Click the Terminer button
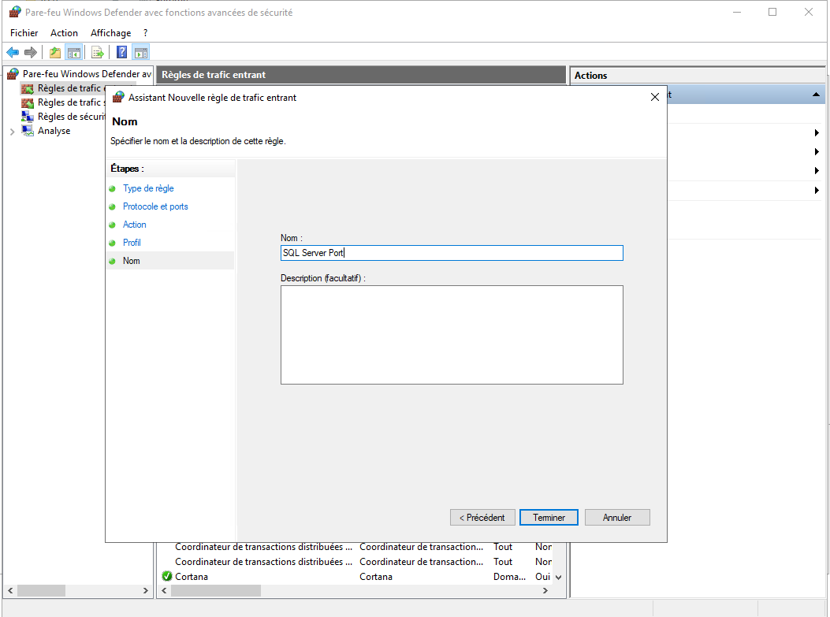 pyautogui.click(x=549, y=518)
